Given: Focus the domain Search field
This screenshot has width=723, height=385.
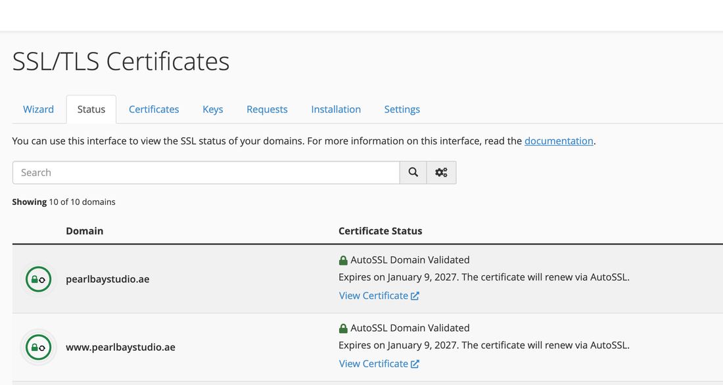Looking at the screenshot, I should (206, 172).
